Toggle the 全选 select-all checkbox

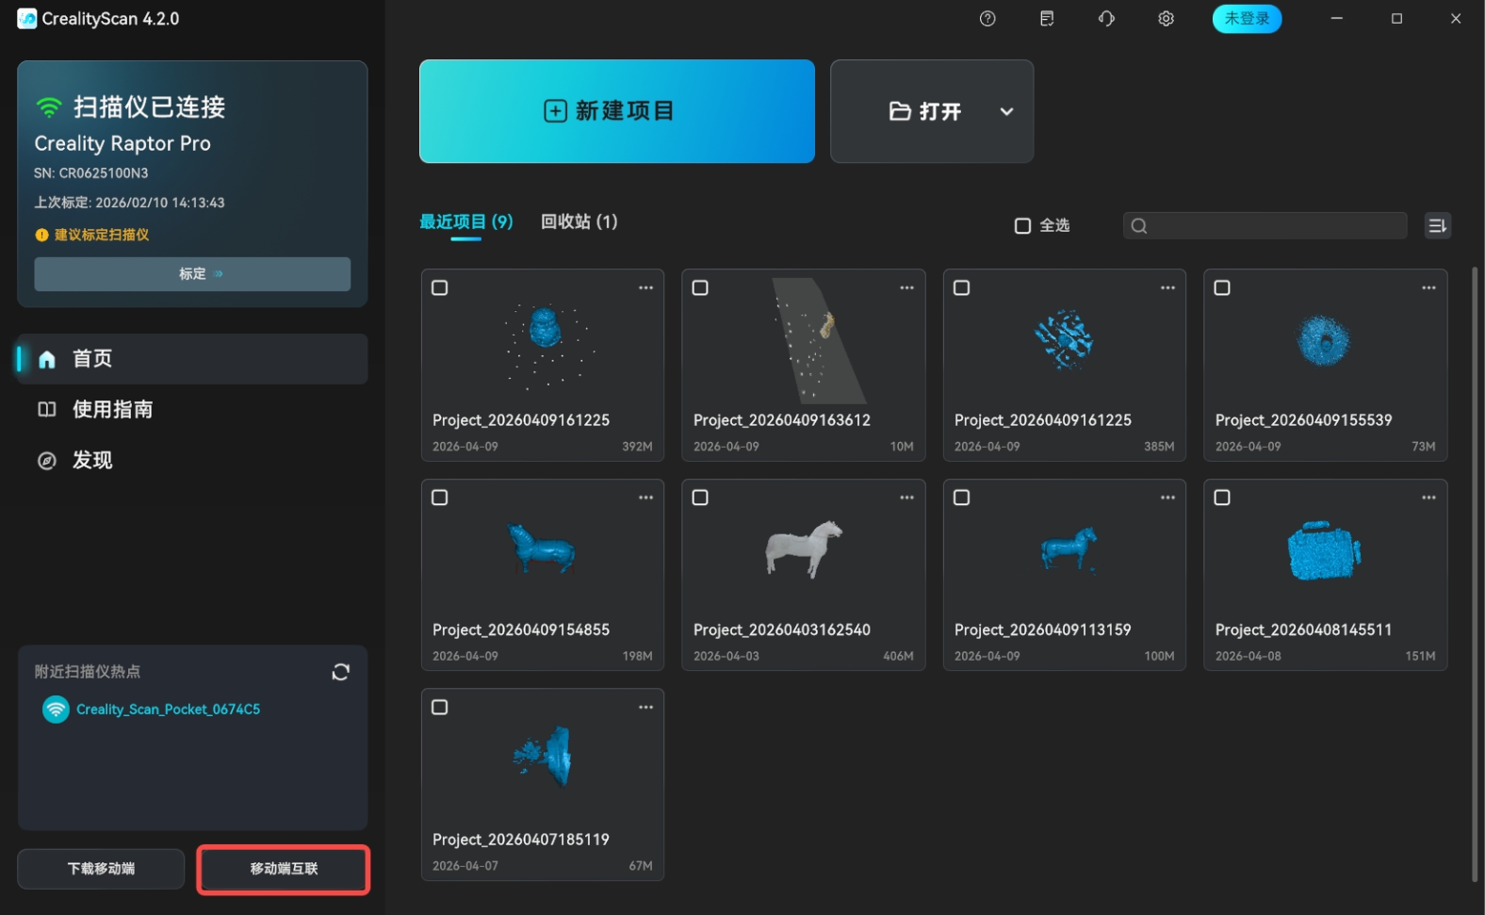[x=1022, y=226]
